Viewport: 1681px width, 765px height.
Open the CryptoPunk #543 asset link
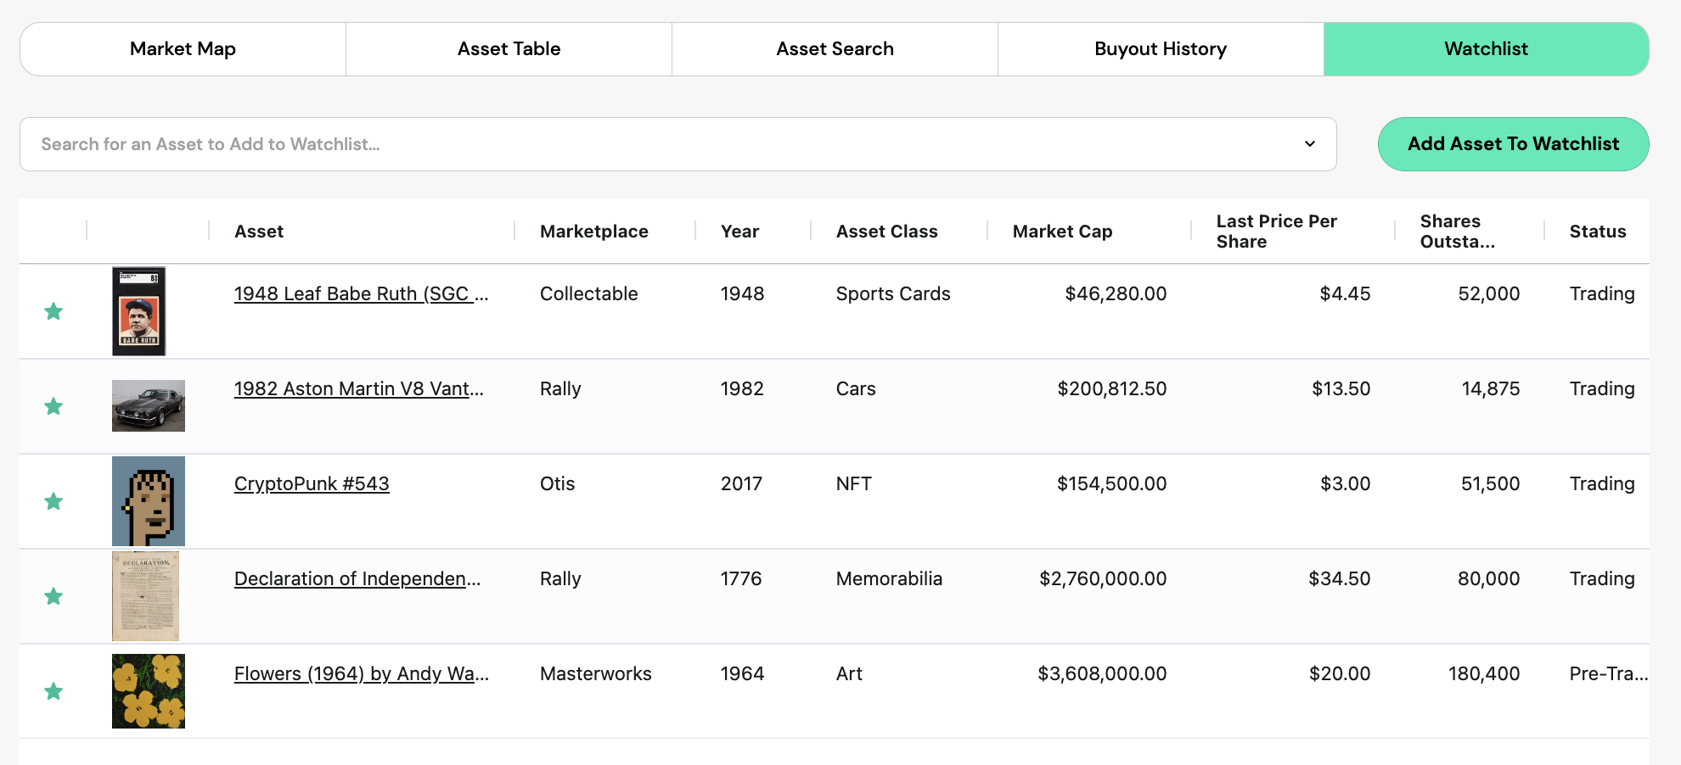click(x=312, y=483)
